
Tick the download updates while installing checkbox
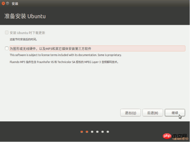(x=7, y=33)
